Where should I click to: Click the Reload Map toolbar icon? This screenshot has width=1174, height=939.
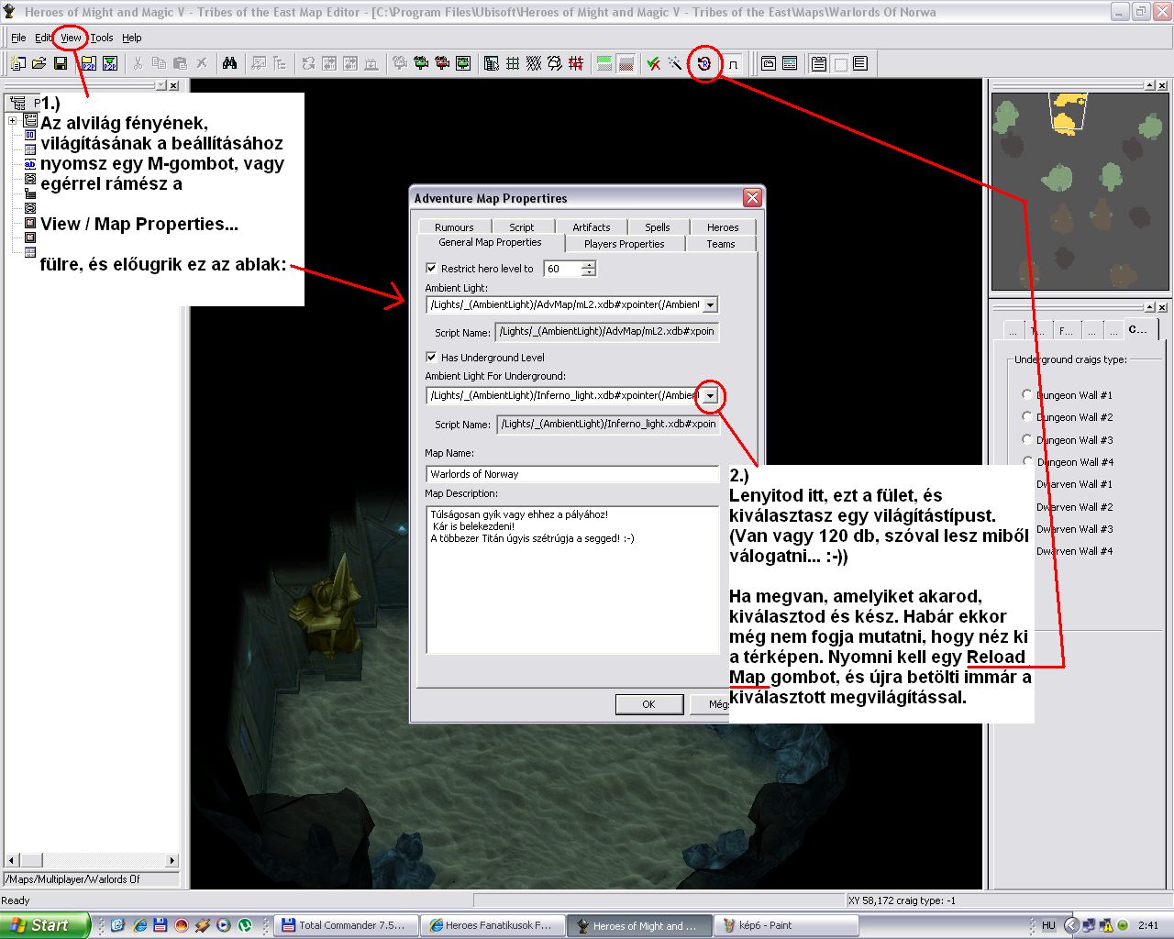tap(704, 63)
